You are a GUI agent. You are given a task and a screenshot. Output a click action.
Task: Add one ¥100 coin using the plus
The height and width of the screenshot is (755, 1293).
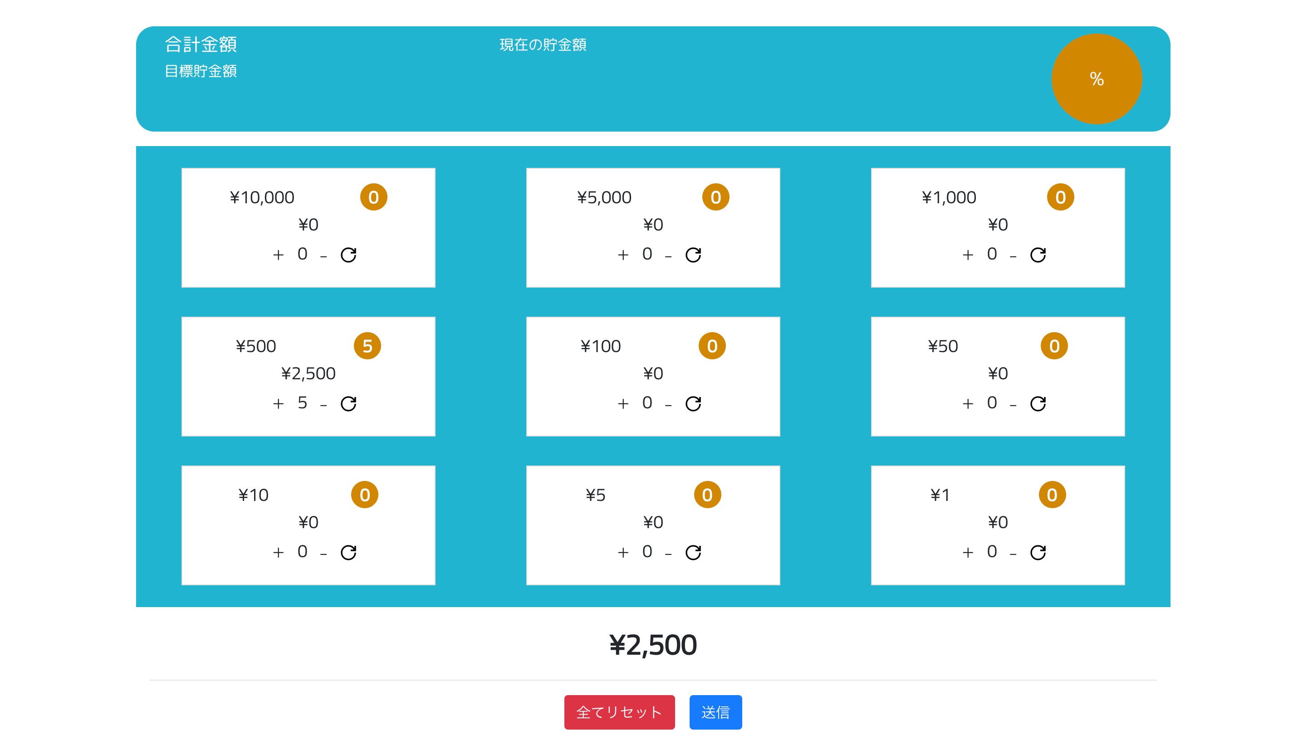point(623,404)
